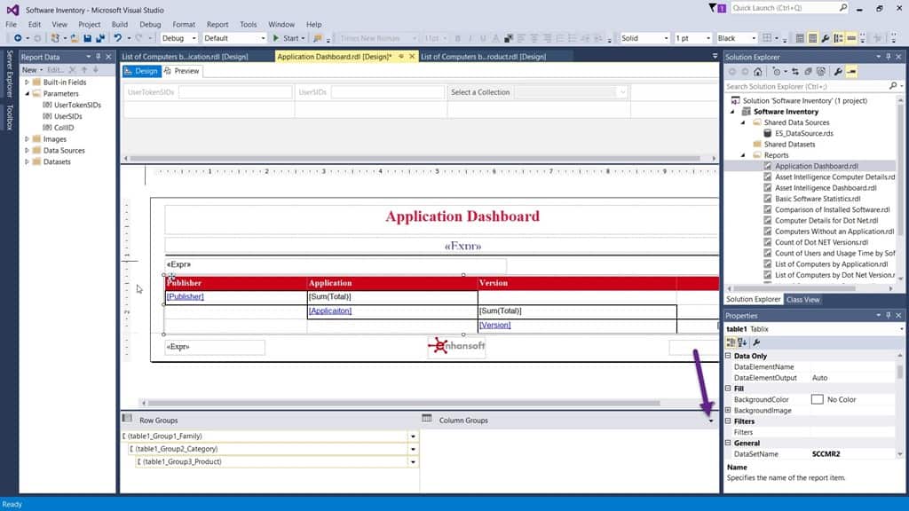
Task: Select the Properties wrench icon in Solution Explorer
Action: point(839,71)
